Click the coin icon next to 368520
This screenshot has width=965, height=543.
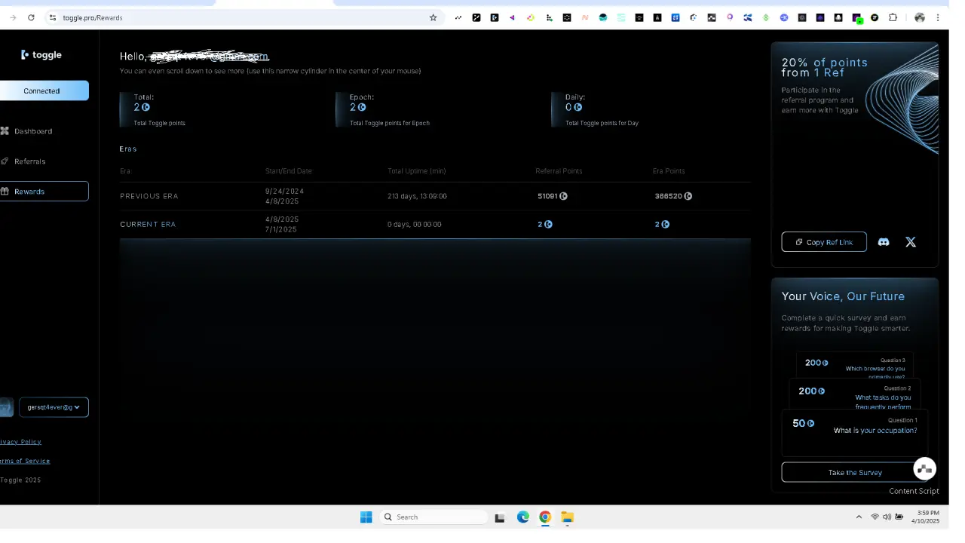688,196
